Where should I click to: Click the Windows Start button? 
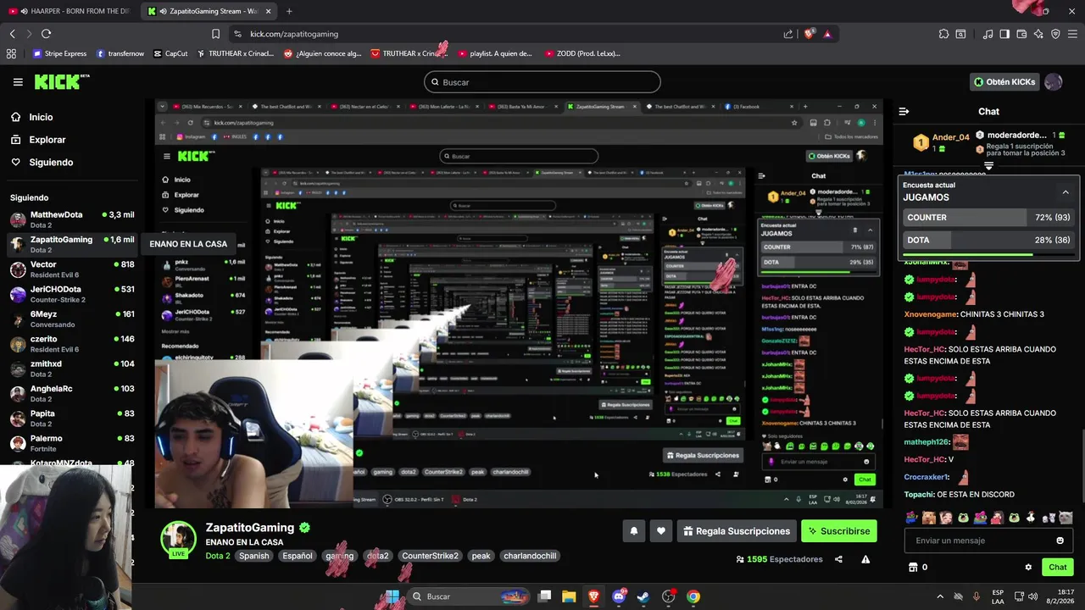(x=392, y=596)
